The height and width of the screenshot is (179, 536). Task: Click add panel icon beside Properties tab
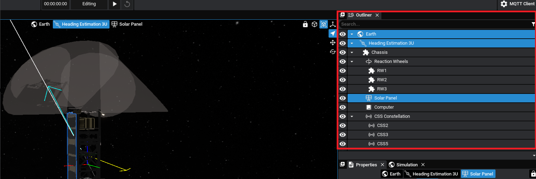(342, 165)
